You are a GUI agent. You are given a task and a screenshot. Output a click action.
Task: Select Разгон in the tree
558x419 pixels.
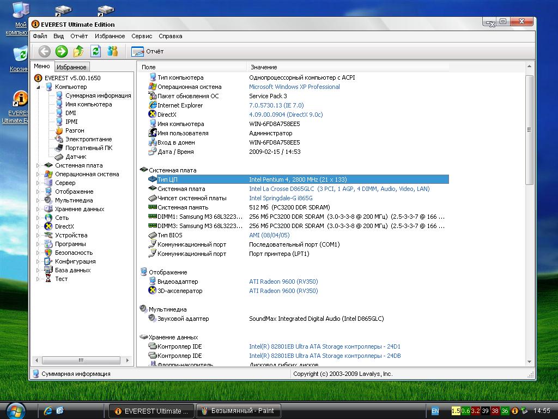75,130
